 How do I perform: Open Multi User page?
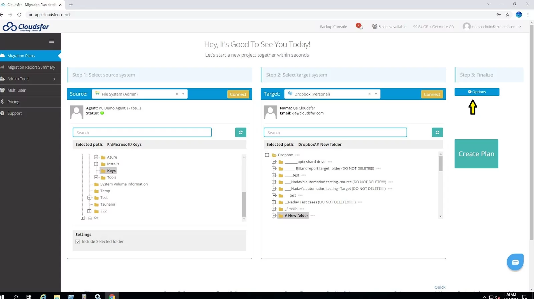click(x=30, y=90)
